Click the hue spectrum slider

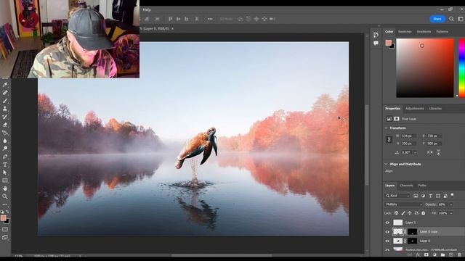pos(462,67)
